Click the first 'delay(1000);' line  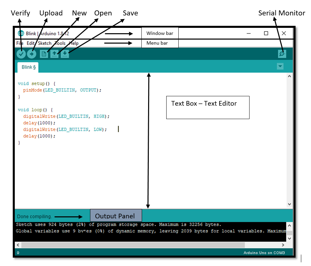click(39, 123)
